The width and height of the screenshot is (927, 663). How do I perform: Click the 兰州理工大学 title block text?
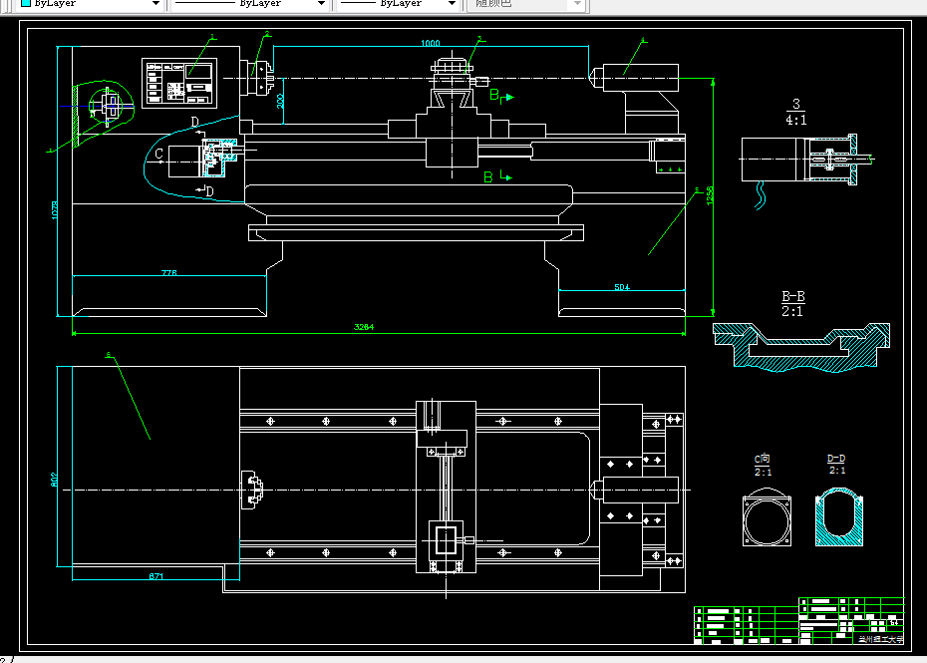(x=881, y=639)
